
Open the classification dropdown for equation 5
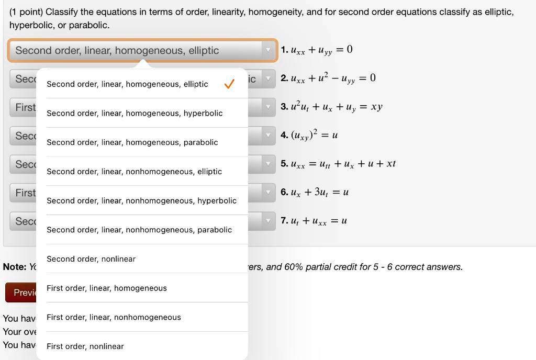(268, 164)
